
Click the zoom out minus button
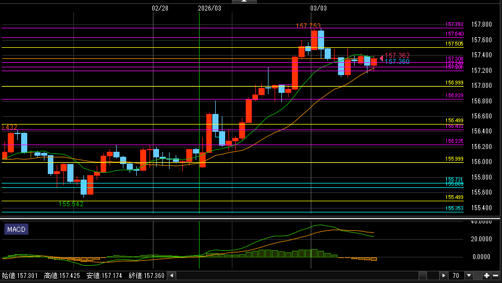[495, 275]
